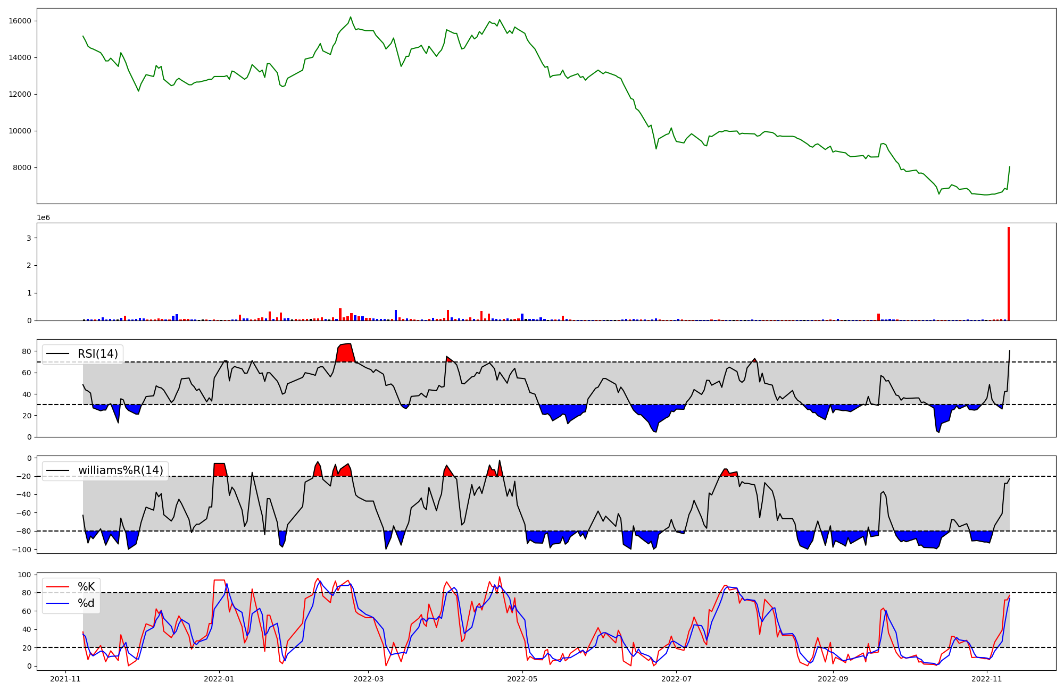Click the 1e6 scale label above volume chart
1064x691 pixels.
tap(43, 218)
